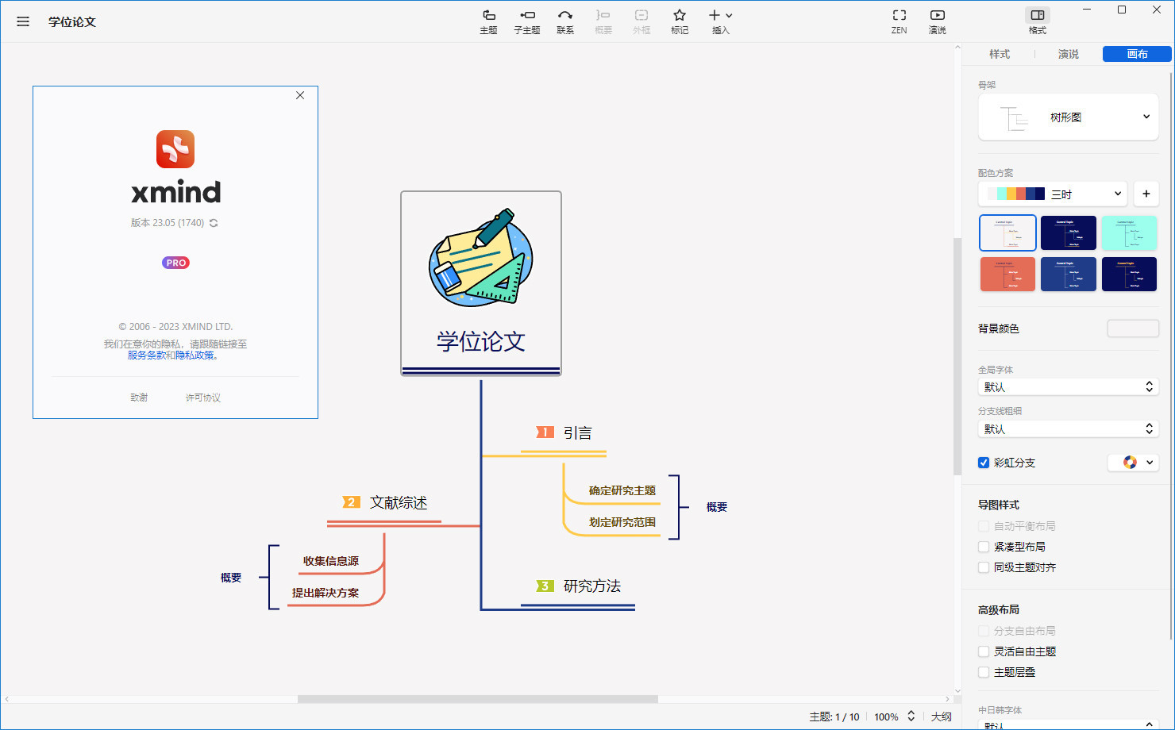The image size is (1175, 730).
Task: Select the dark navy theme thumbnail in second row
Action: (x=1129, y=274)
